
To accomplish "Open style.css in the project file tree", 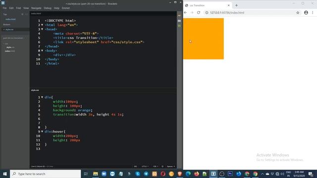I will [10, 47].
